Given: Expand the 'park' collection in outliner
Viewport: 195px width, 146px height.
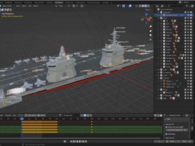Looking at the screenshot, I should click(x=161, y=27).
